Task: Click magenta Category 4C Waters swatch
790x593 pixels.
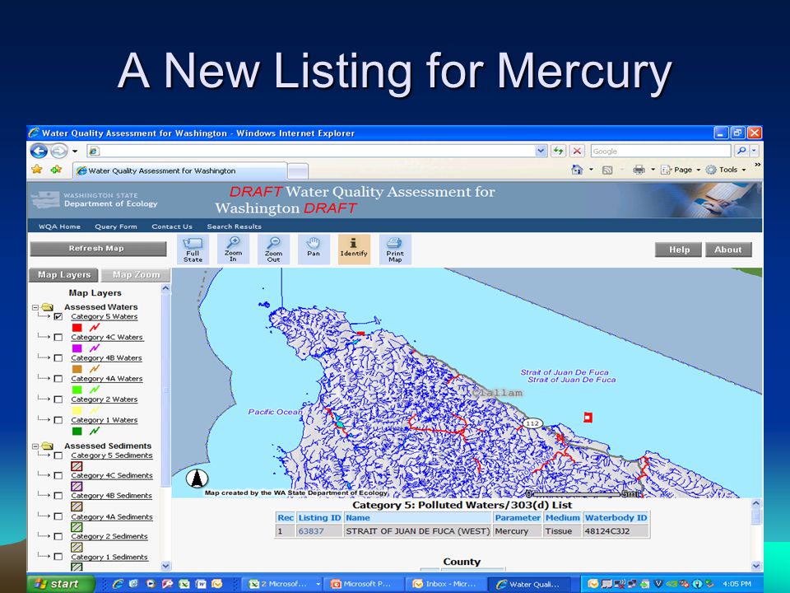Action: tap(77, 348)
